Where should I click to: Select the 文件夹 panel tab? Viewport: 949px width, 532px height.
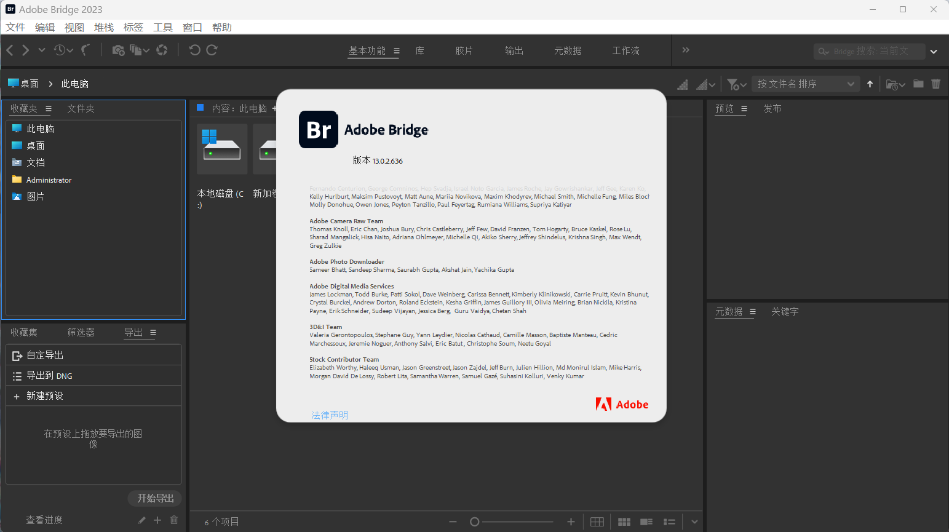(81, 108)
